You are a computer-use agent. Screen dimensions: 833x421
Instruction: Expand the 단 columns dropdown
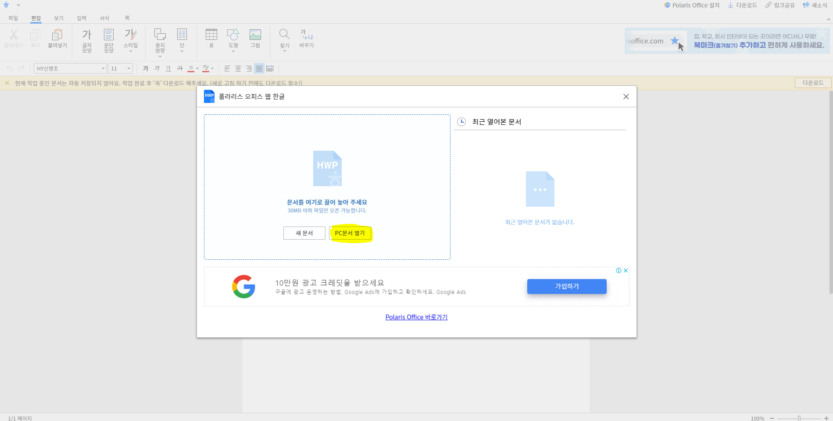coord(182,51)
